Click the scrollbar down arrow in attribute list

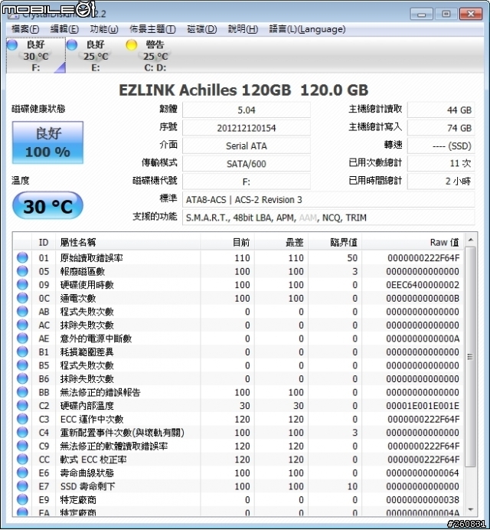tap(470, 509)
